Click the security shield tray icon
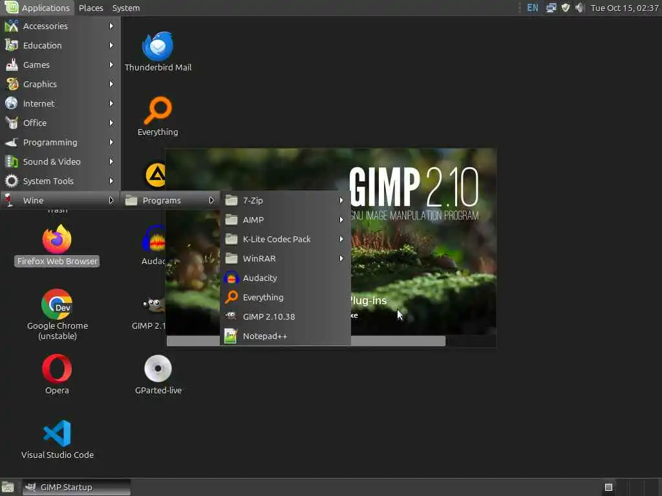The height and width of the screenshot is (496, 662). tap(565, 8)
